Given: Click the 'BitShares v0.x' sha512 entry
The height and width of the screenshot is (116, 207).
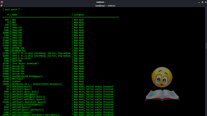Looking at the screenshot, I should coord(37,84).
